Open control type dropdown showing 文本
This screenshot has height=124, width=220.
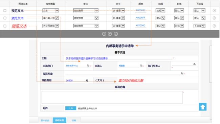pyautogui.click(x=51, y=11)
